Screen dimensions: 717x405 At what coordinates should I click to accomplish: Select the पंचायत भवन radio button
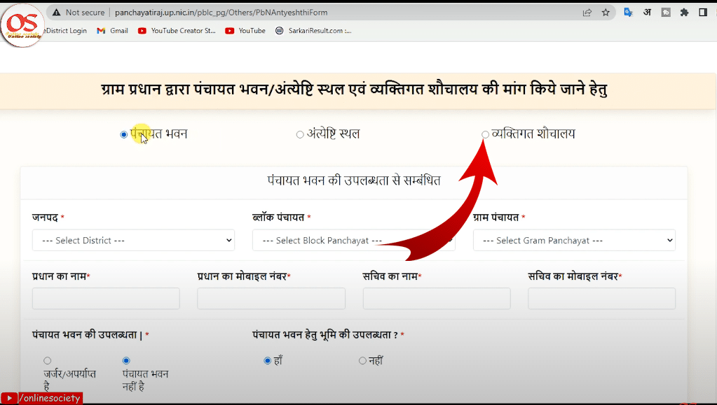pos(124,134)
